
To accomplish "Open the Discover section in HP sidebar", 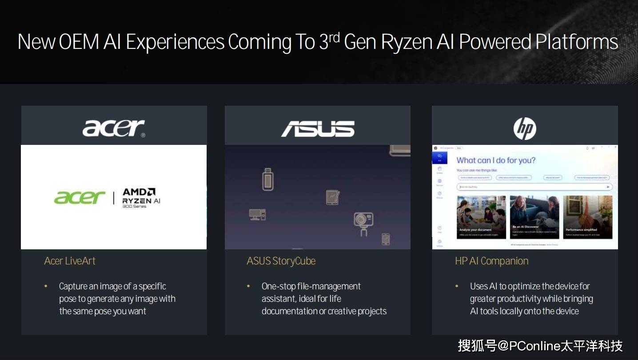I will [x=439, y=182].
